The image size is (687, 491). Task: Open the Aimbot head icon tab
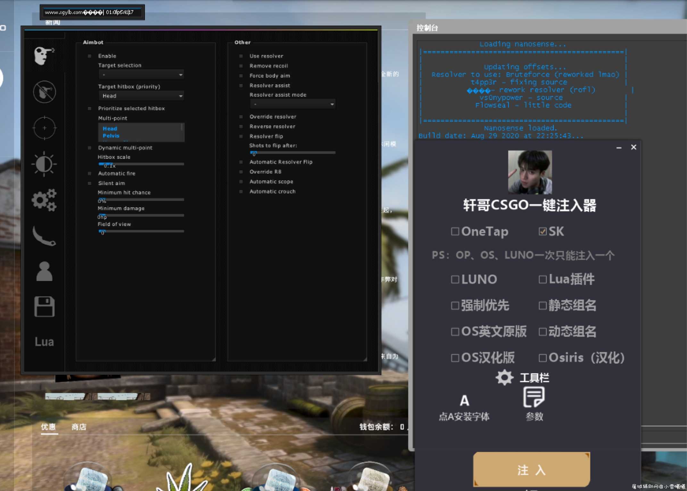(44, 55)
